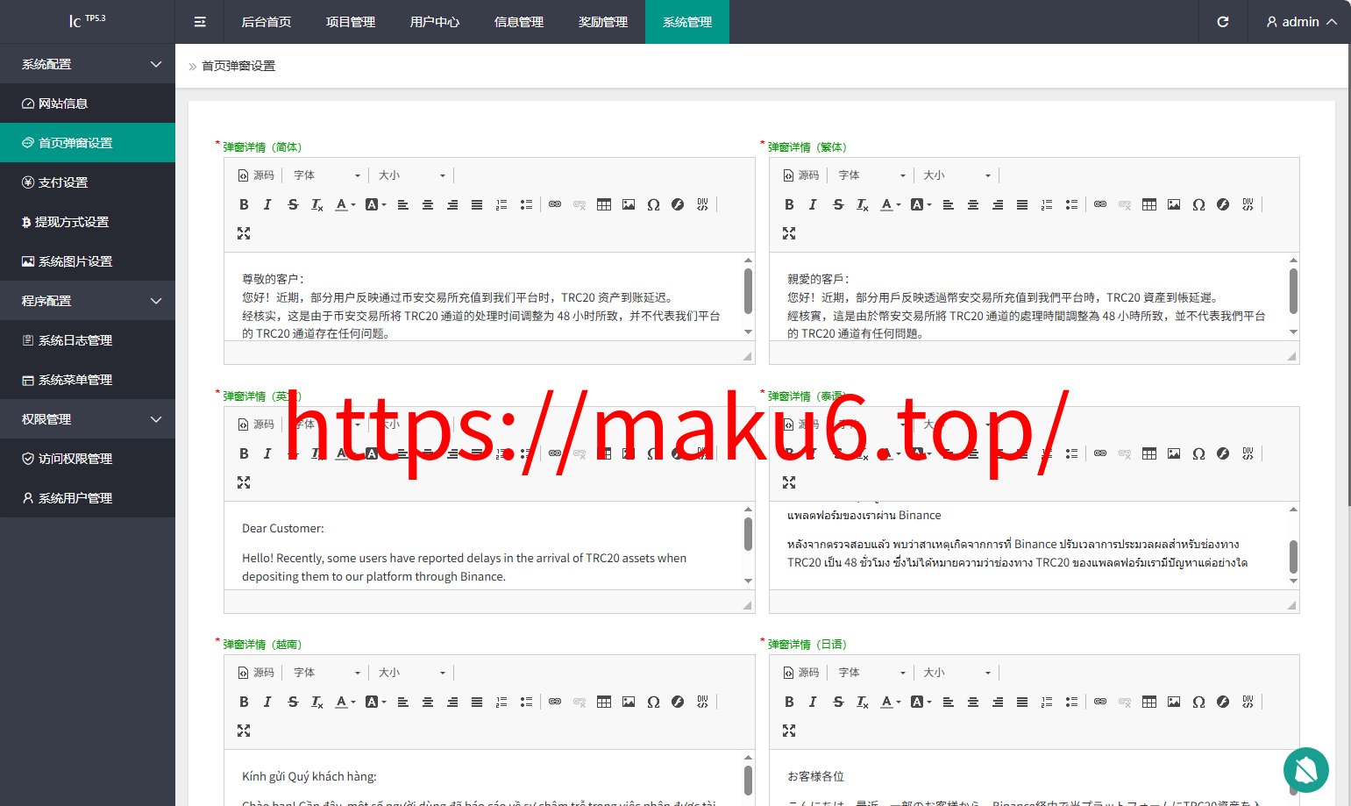Toggle the sidebar collapse hamburger icon
Screen dimensions: 1351x806
pos(200,22)
